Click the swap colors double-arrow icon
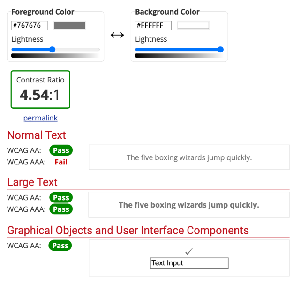 pyautogui.click(x=117, y=35)
